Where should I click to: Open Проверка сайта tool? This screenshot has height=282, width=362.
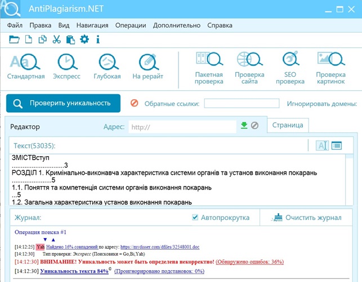(x=249, y=68)
